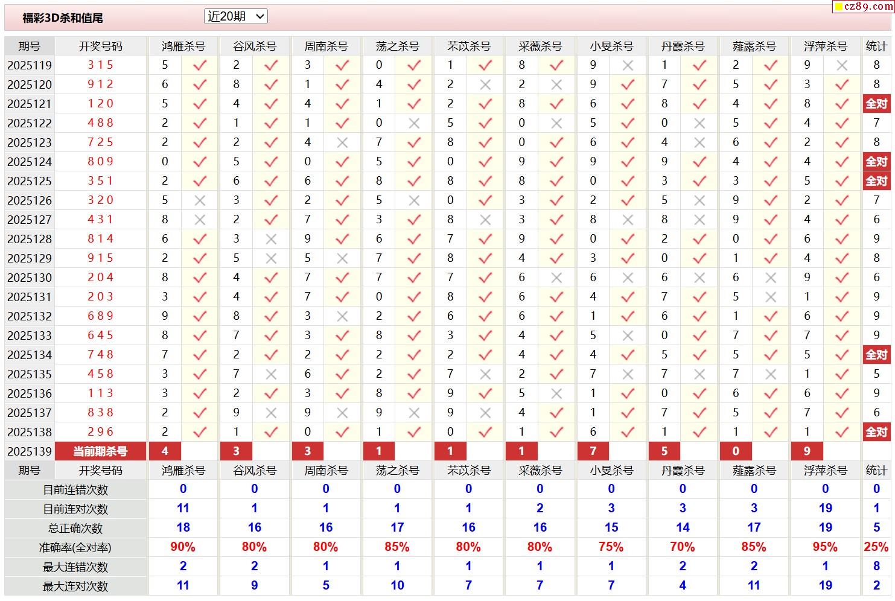The width and height of the screenshot is (895, 601).
Task: Click 小旻杀号 current kill number 7 badge
Action: pos(593,451)
